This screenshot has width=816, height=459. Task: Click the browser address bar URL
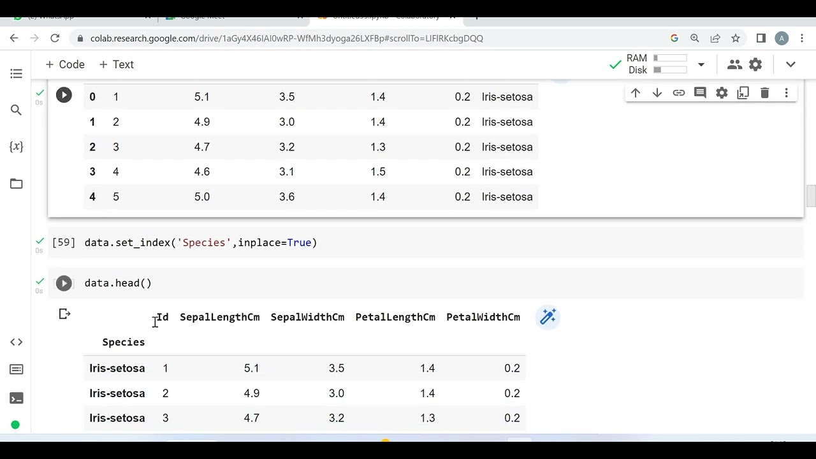[x=287, y=38]
